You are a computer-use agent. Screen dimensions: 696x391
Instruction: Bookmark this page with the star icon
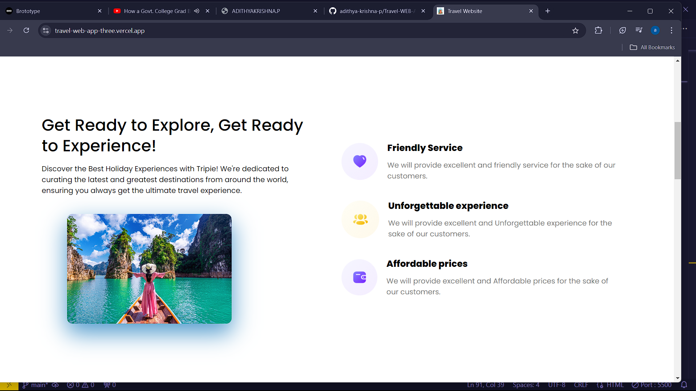575,31
